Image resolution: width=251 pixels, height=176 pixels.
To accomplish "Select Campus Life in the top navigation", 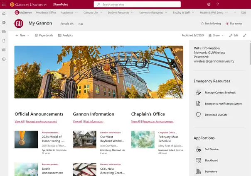I will 91,12.
